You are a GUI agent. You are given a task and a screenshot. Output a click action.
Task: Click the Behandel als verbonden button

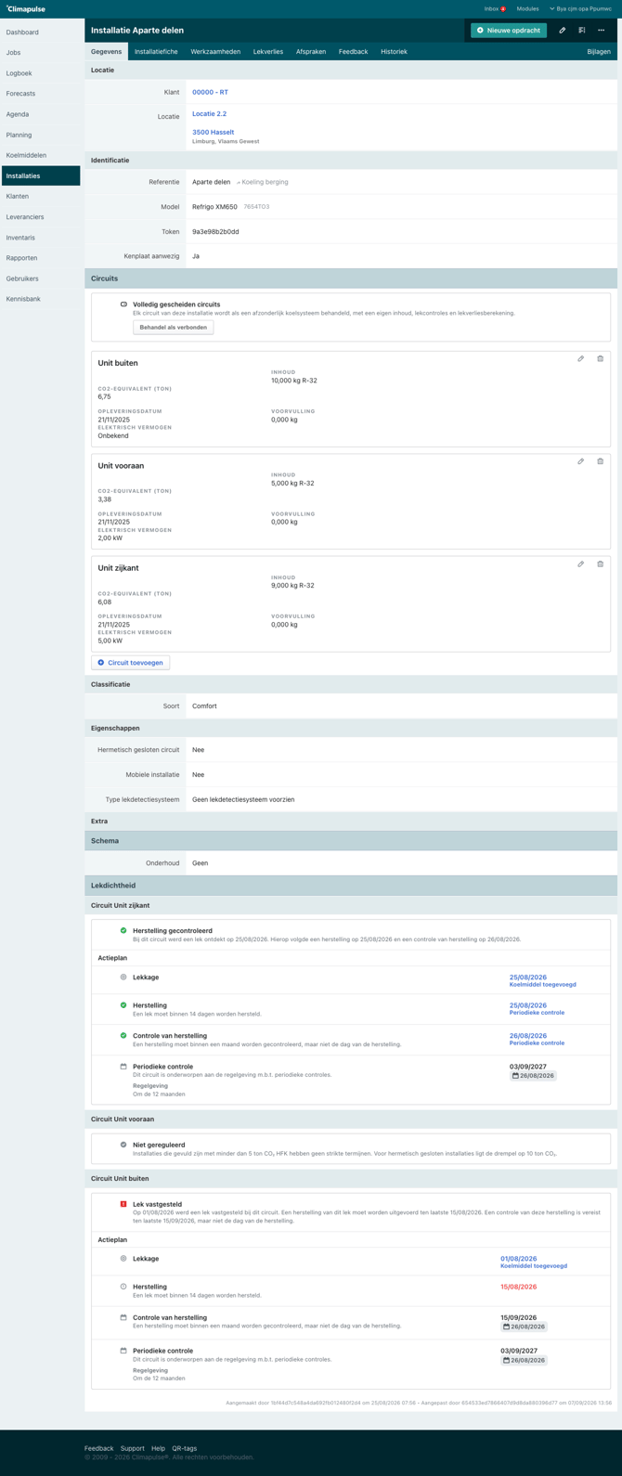click(x=173, y=328)
